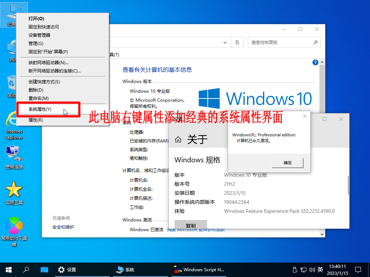Click the Windows 10 专业版 text in System window
Viewport: 370px width, 277px height.
[x=150, y=91]
